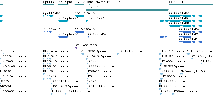
Task: Select the CG2556-PA protein label
Action: (x=97, y=34)
